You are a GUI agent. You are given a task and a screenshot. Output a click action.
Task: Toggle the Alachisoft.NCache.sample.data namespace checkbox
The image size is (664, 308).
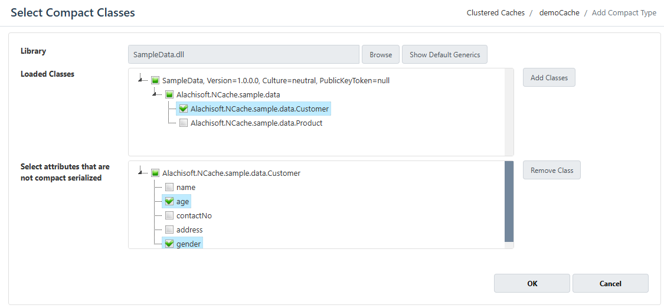[169, 94]
